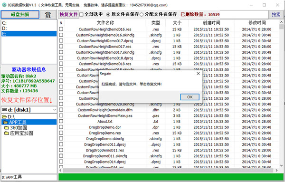The image size is (285, 182).
Task: Check the box for CustomRowHeightDemoMain.dfm
Action: pos(61,110)
